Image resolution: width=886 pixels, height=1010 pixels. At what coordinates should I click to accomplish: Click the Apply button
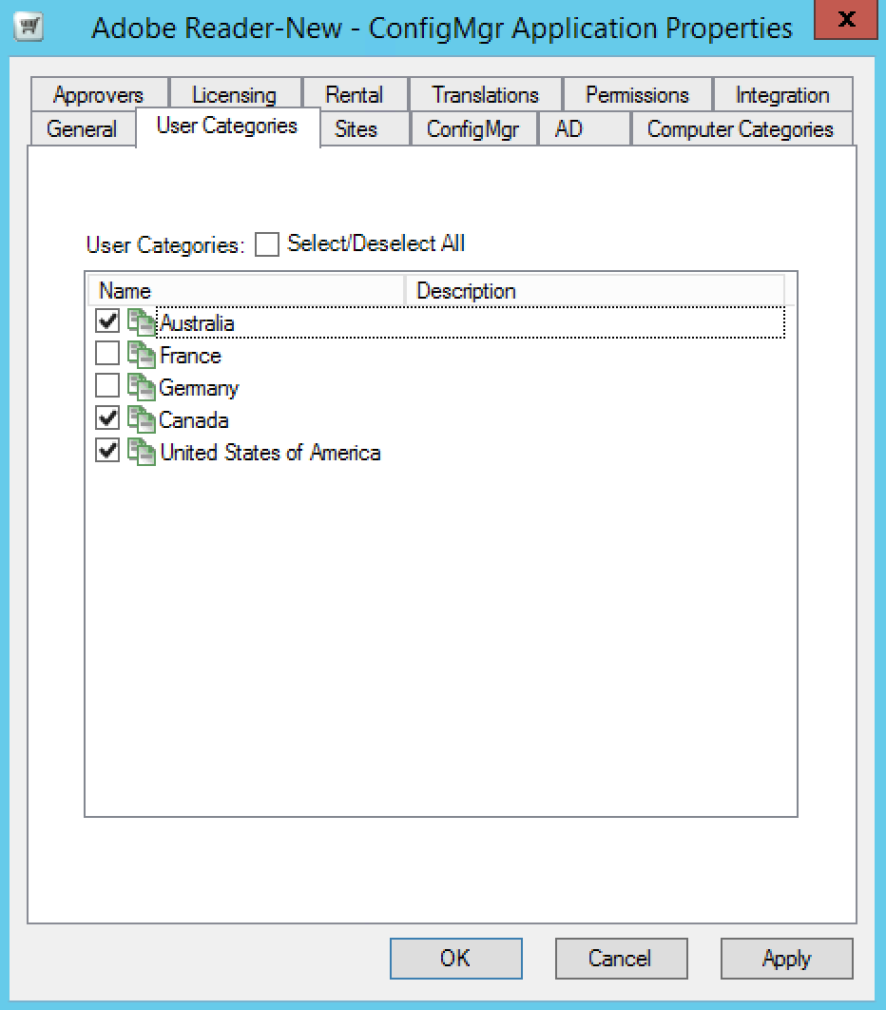tap(786, 959)
